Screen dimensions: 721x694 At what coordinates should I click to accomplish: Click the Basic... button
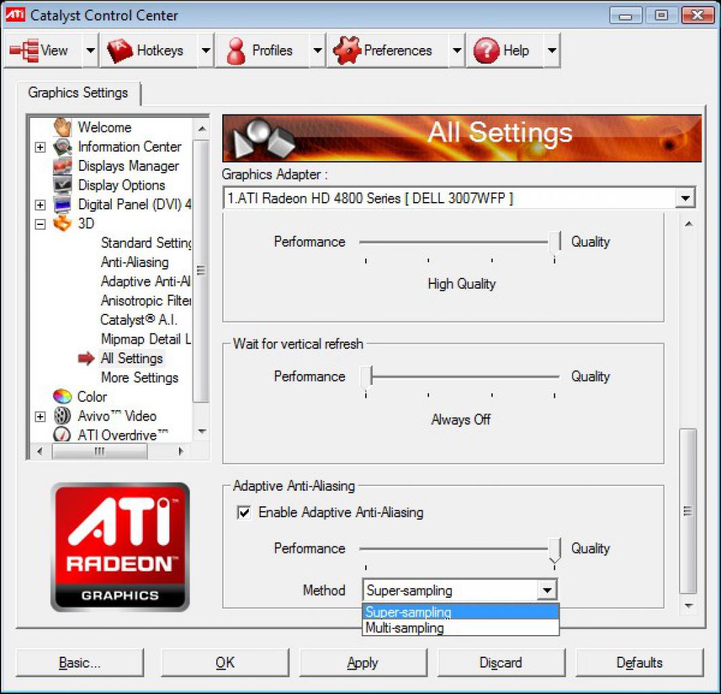[x=79, y=662]
